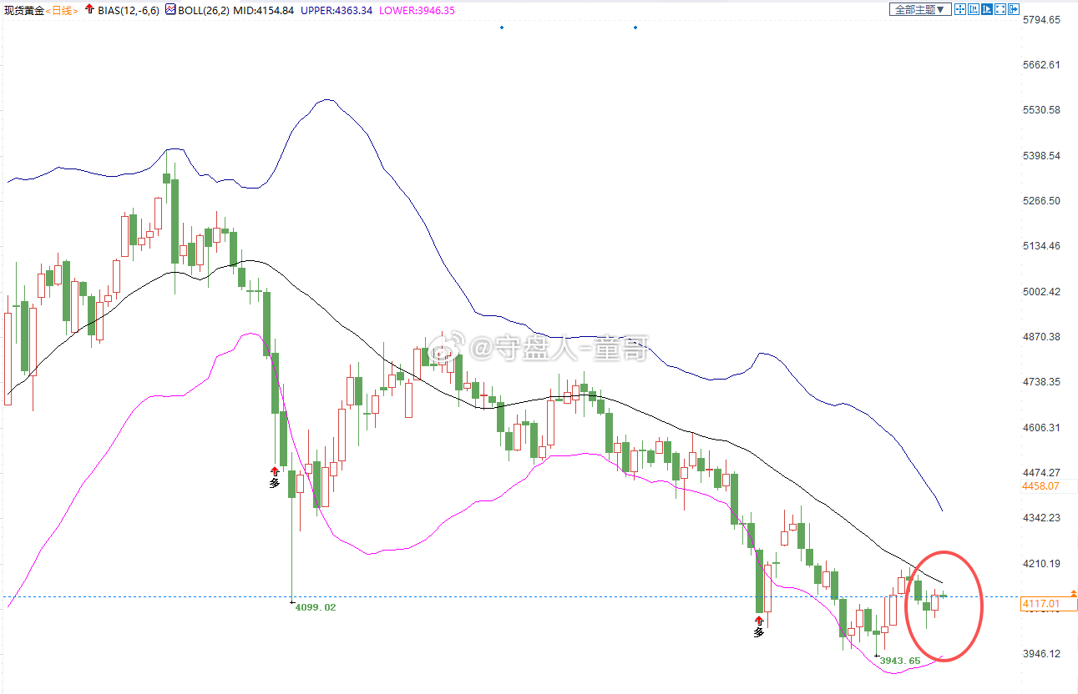
Task: Select the <日线> period label
Action: point(61,10)
